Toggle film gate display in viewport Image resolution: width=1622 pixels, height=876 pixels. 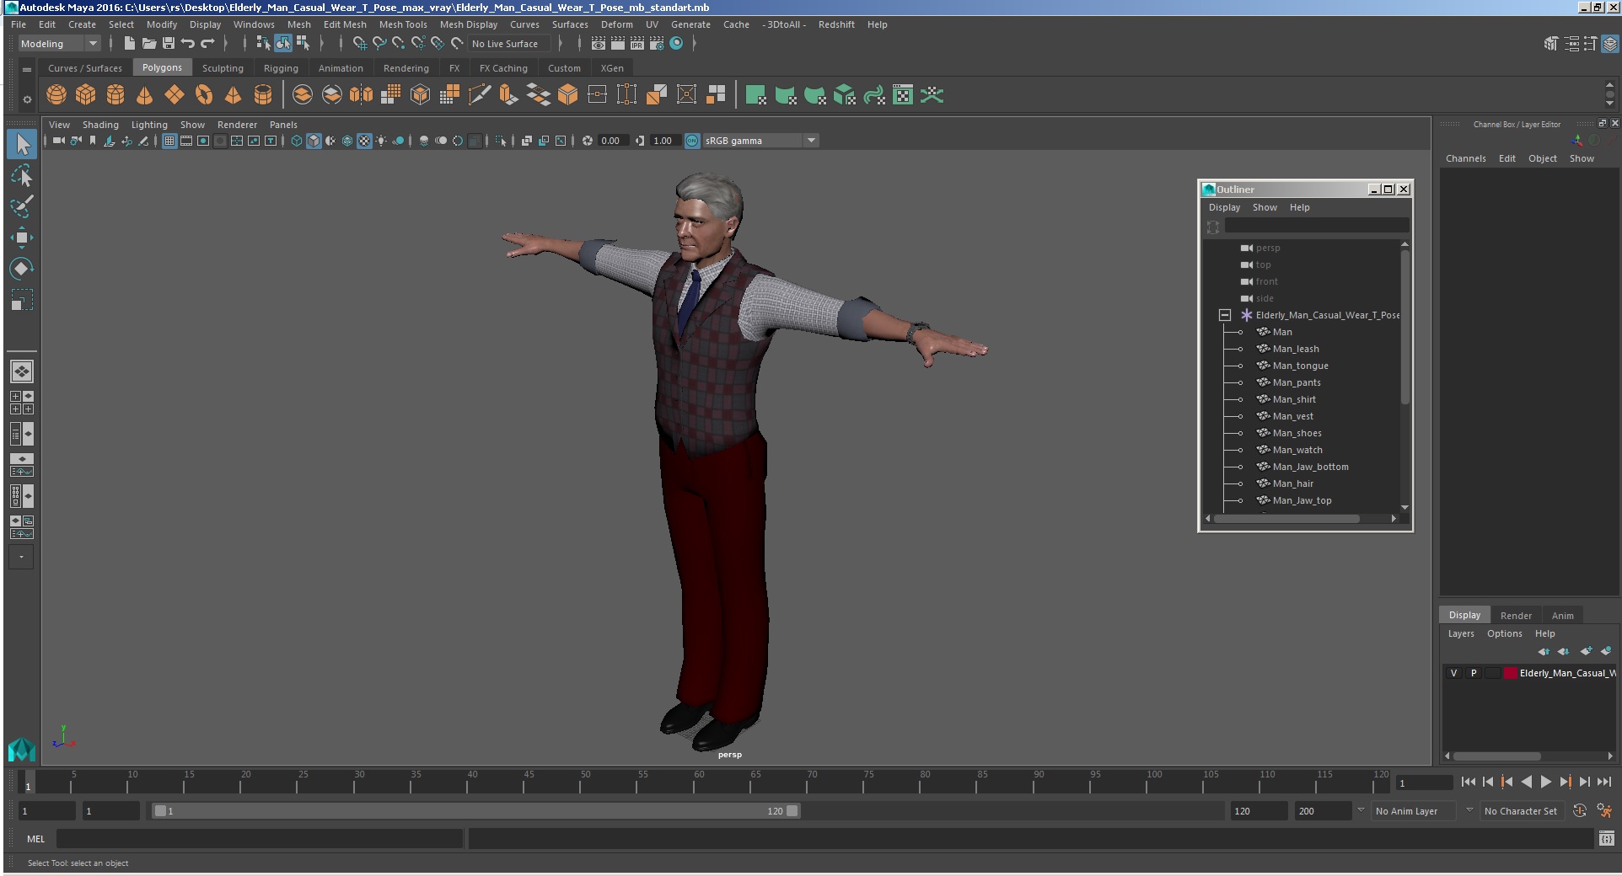coord(186,141)
